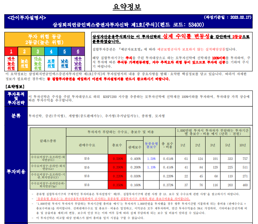
Task: Click the "0.614%" total cost cell
Action: coord(168,158)
